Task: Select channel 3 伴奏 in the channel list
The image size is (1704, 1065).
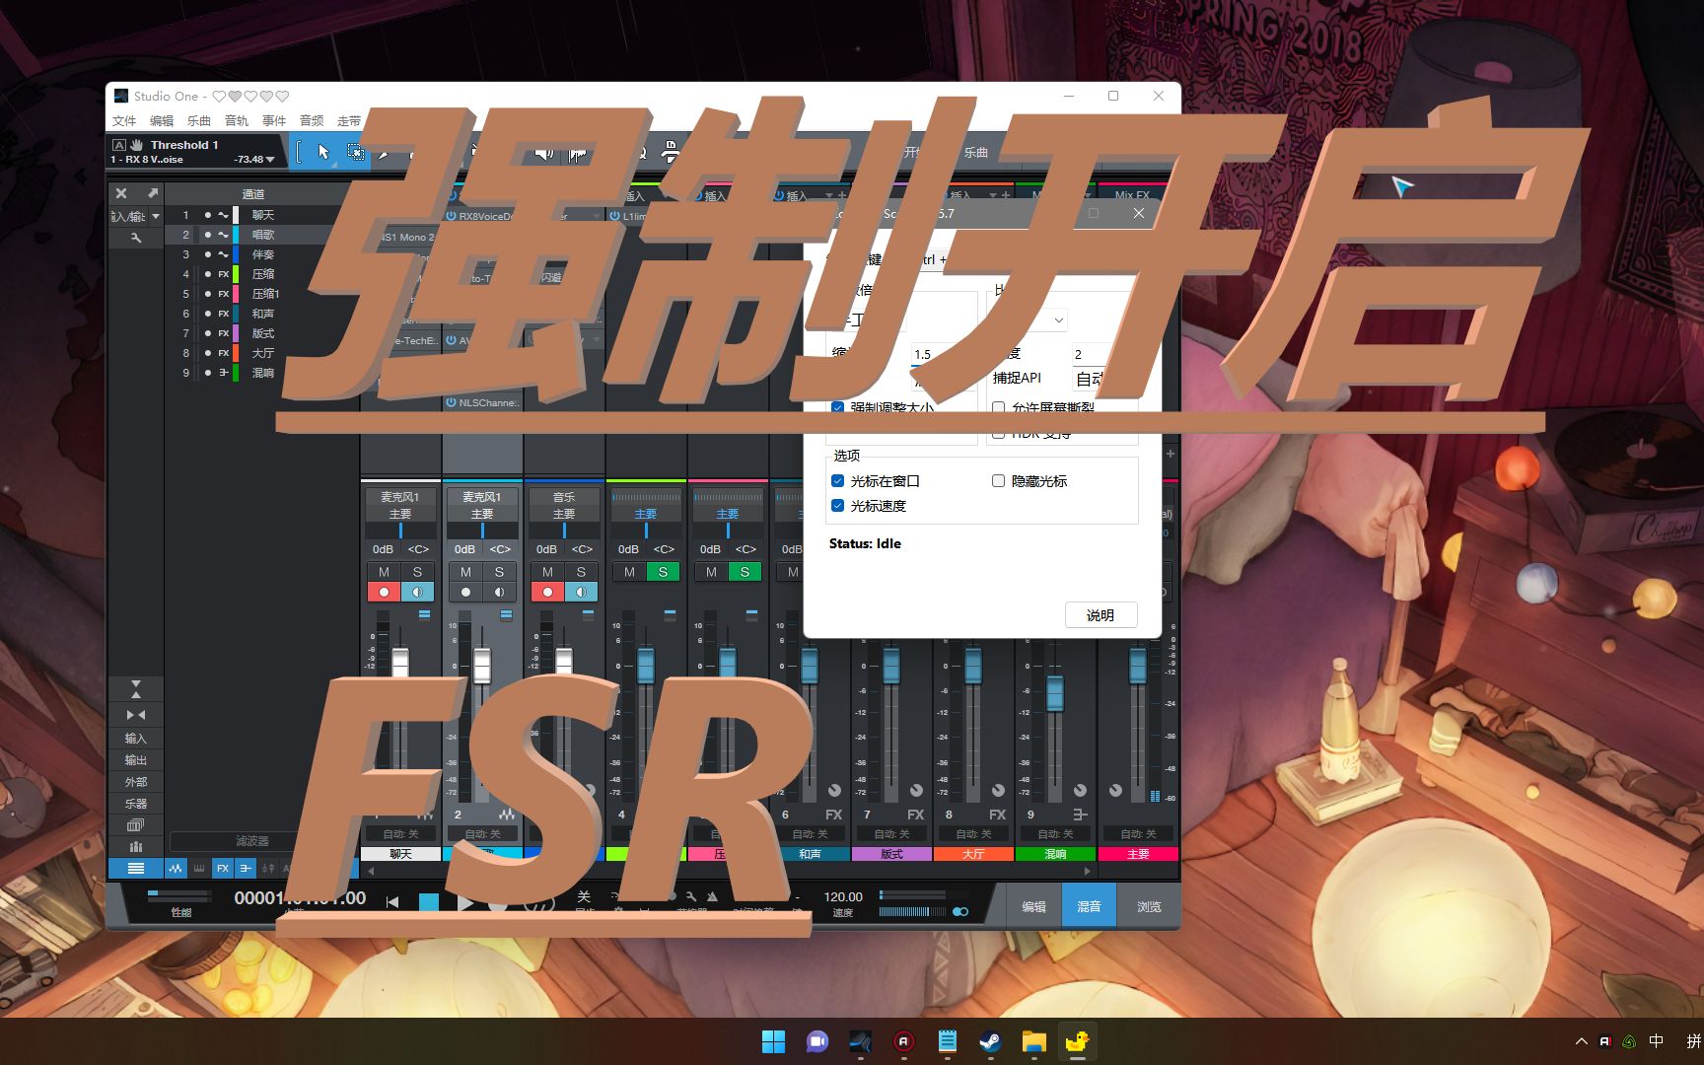Action: [x=262, y=254]
